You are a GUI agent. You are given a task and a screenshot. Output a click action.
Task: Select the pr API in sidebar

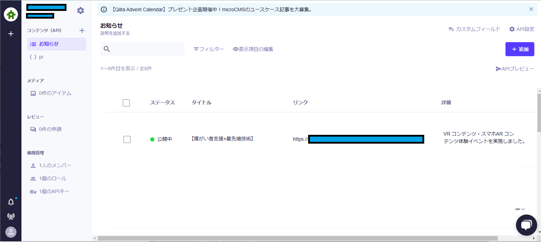tap(57, 57)
